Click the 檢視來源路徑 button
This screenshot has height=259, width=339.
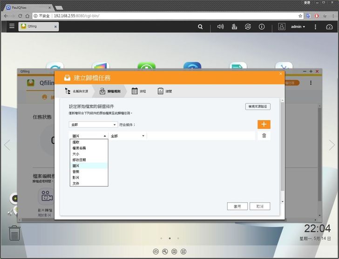(258, 106)
